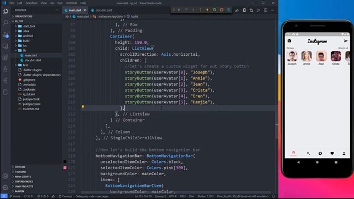The height and width of the screenshot is (199, 354).
Task: Pause debugging in debug toolbar
Action: pyautogui.click(x=179, y=10)
